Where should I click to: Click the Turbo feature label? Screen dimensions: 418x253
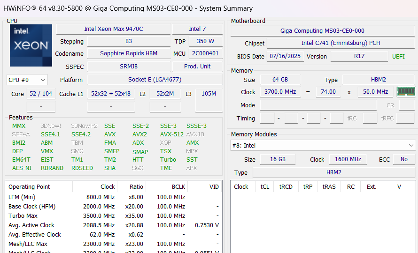click(x=168, y=160)
